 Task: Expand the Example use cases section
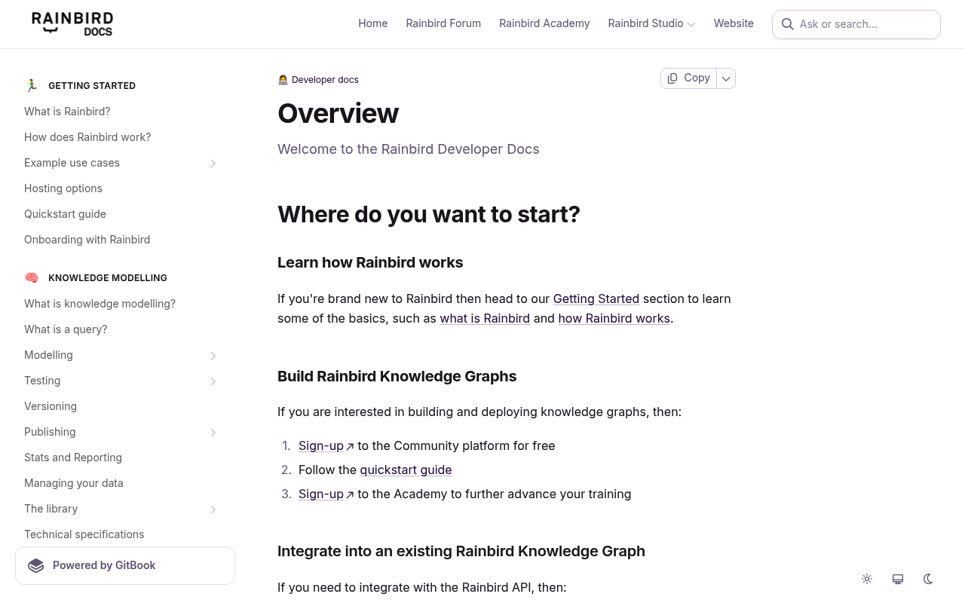click(x=213, y=164)
